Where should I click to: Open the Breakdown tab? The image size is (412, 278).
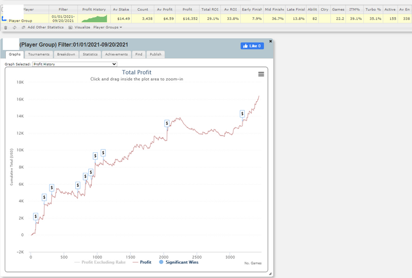(66, 54)
